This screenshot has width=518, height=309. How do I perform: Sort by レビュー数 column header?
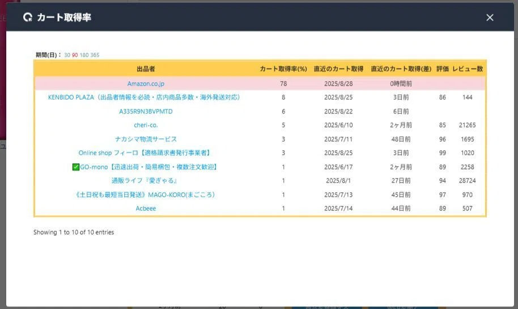tap(468, 69)
